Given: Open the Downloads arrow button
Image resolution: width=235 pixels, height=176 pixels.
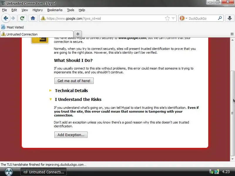Looking at the screenshot, I should 229,18.
